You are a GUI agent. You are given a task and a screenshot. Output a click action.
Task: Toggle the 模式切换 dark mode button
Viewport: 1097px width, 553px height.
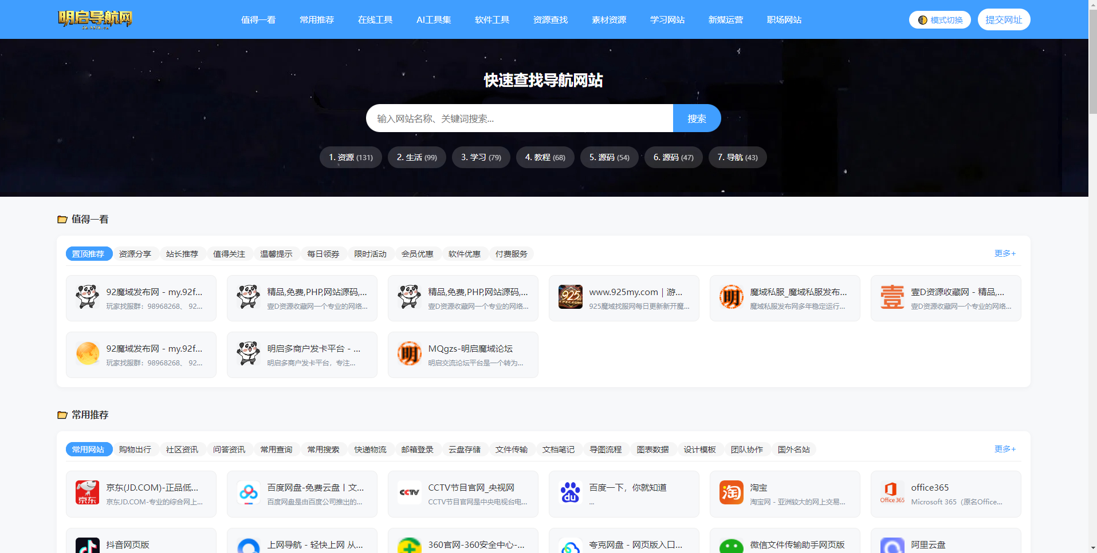[x=939, y=20]
